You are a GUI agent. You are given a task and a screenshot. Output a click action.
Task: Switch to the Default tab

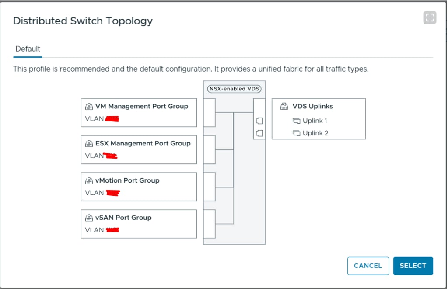pos(28,49)
